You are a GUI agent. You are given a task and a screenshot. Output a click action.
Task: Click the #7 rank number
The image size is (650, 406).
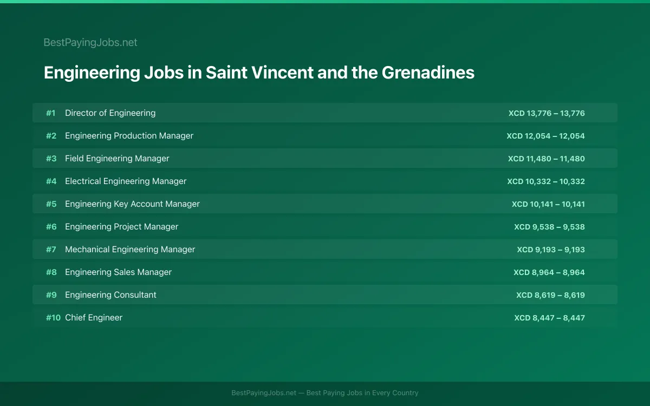[51, 250]
